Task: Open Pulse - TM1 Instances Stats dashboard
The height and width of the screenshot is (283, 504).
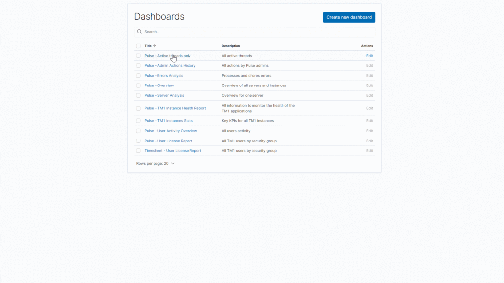Action: (x=168, y=121)
